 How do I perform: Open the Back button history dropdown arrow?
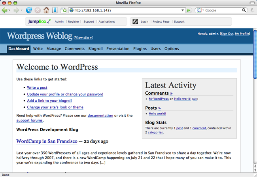click(9, 10)
